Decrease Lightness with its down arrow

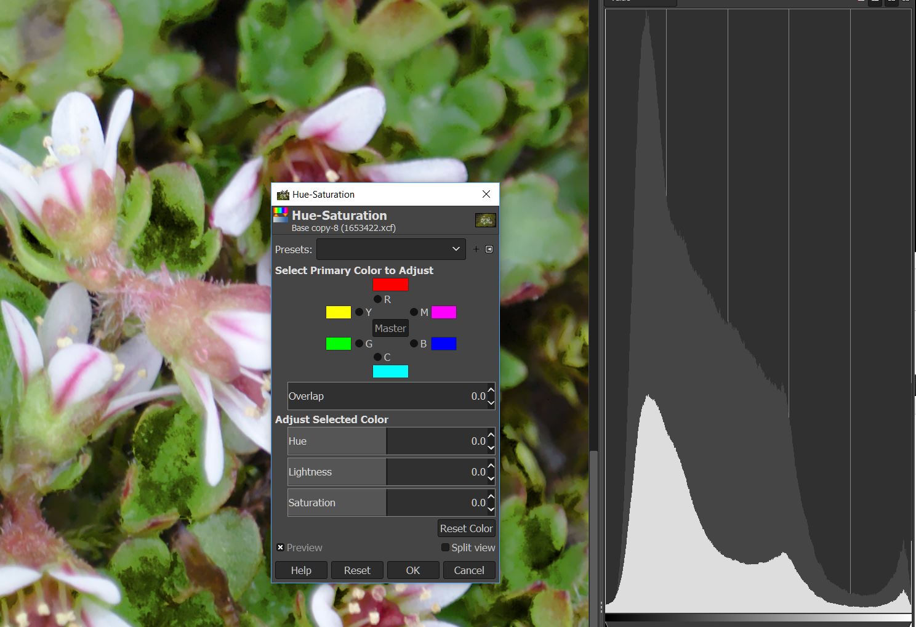click(x=491, y=478)
